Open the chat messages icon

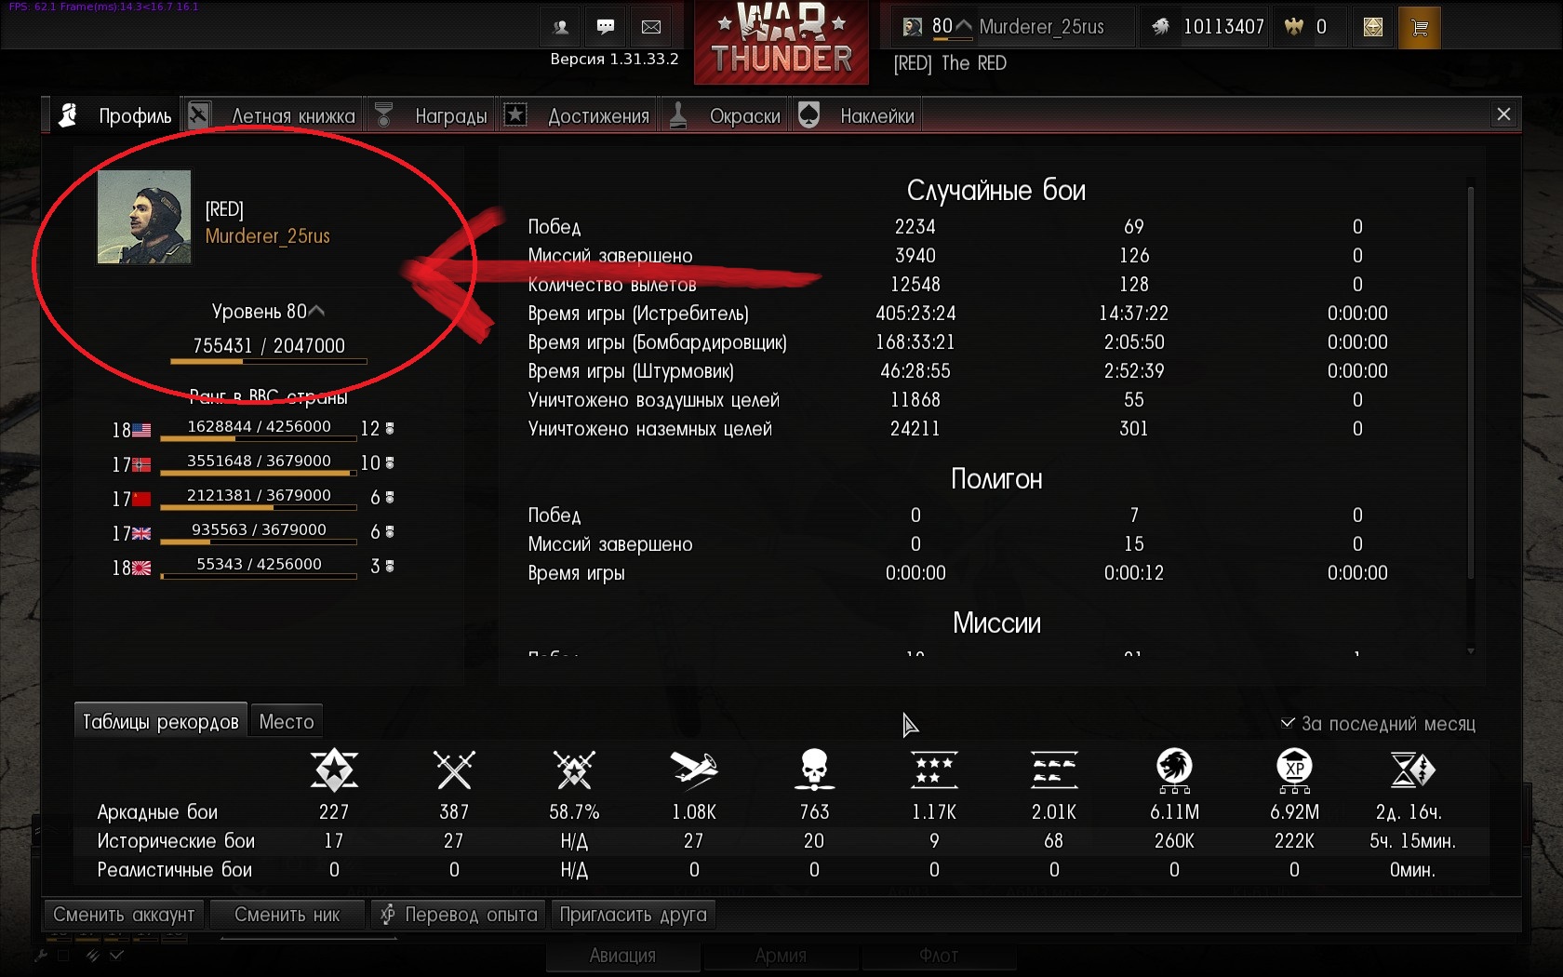pyautogui.click(x=606, y=27)
